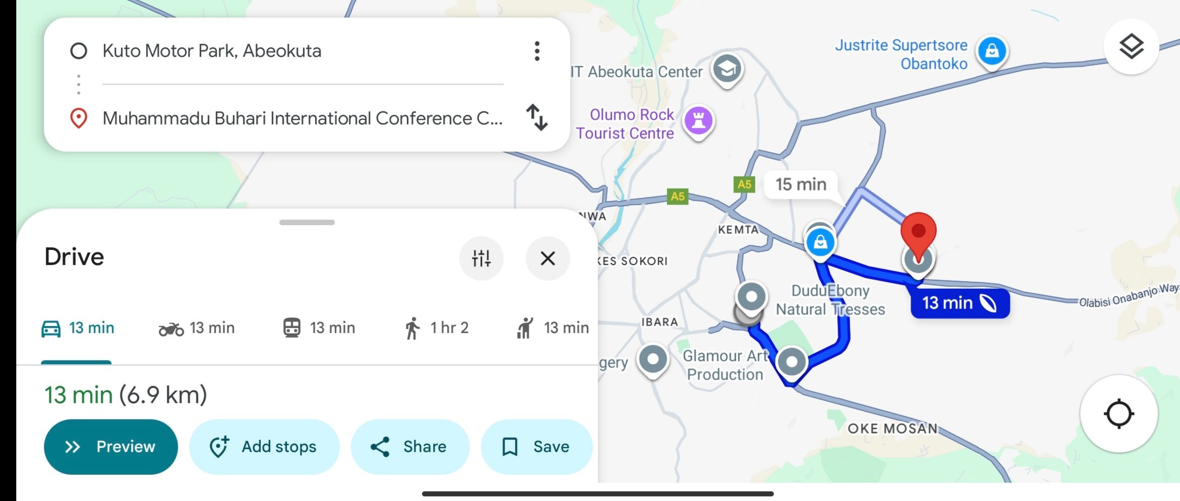Tap the Add stops button

click(264, 447)
